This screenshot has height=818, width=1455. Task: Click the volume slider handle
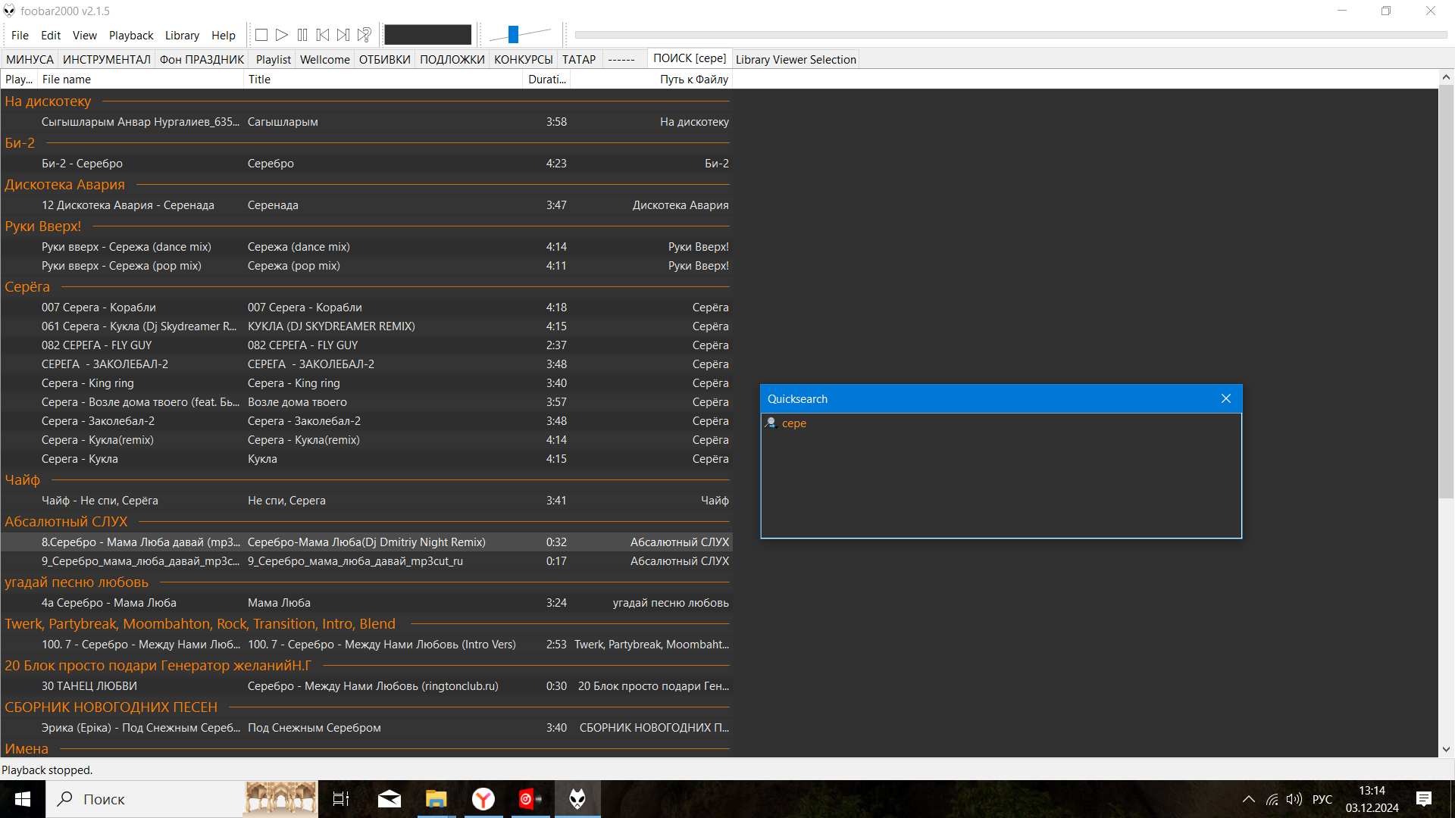pos(513,34)
